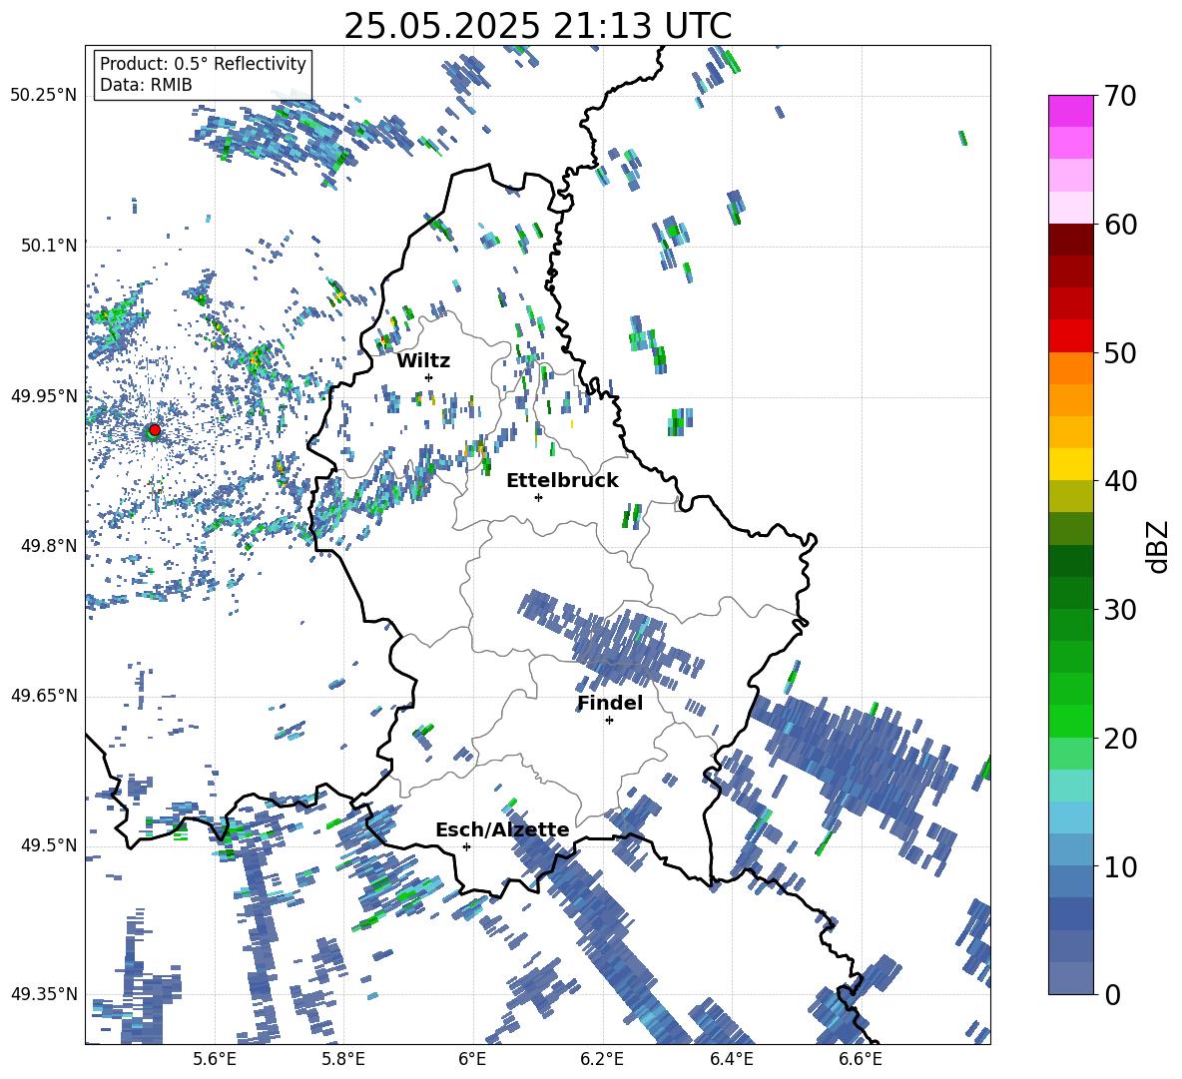Click the dBZ colorbar axis label
Image resolution: width=1182 pixels, height=1079 pixels.
(1159, 546)
